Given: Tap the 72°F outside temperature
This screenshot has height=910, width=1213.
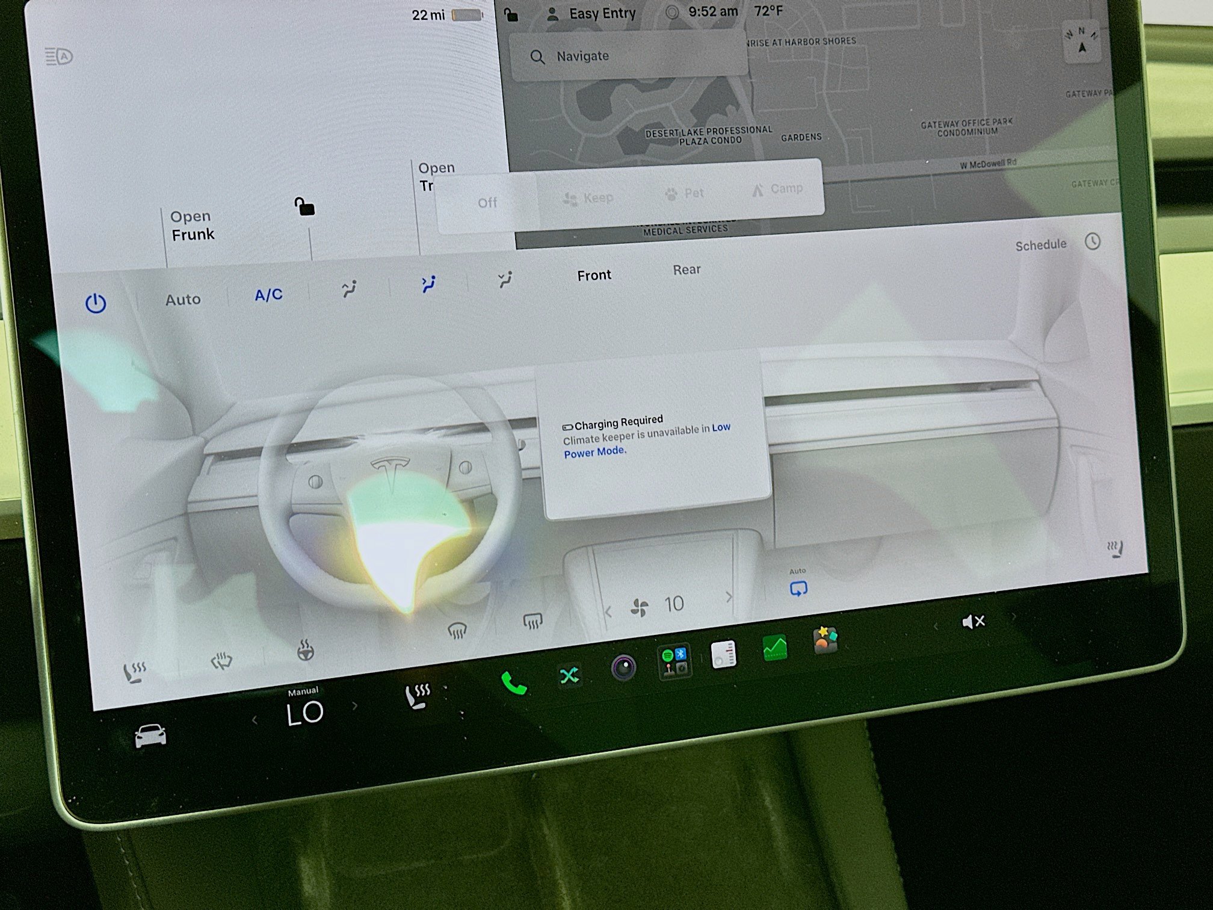Looking at the screenshot, I should 768,11.
